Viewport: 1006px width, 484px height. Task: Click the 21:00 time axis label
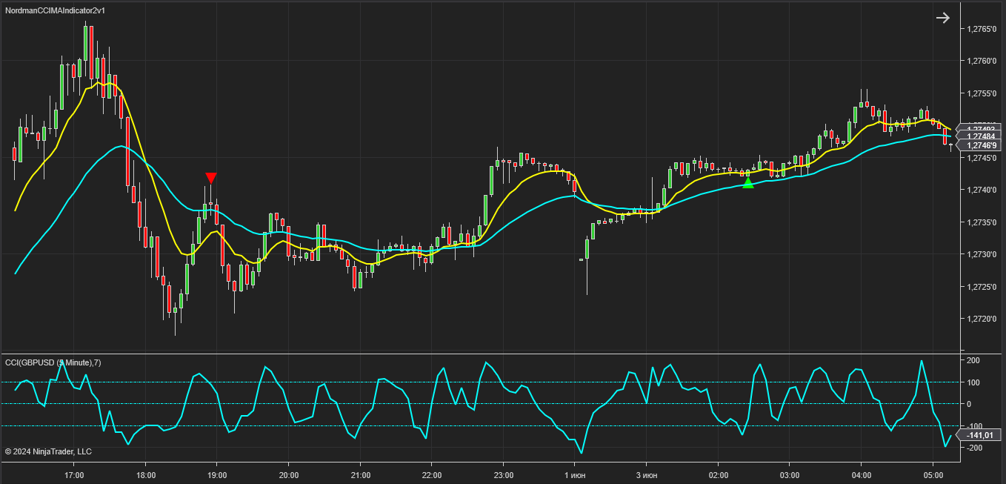(360, 475)
